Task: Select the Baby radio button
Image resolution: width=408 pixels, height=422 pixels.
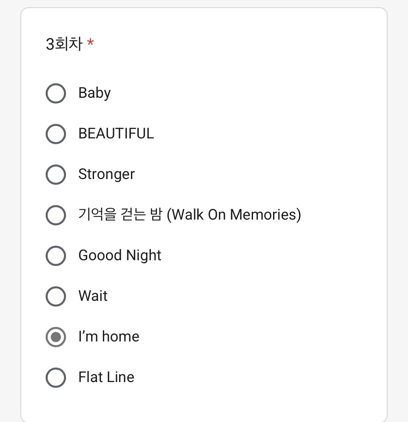Action: click(56, 93)
